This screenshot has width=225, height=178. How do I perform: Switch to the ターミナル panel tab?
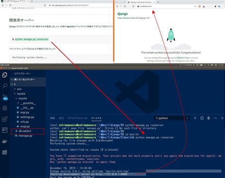pyautogui.click(x=96, y=118)
